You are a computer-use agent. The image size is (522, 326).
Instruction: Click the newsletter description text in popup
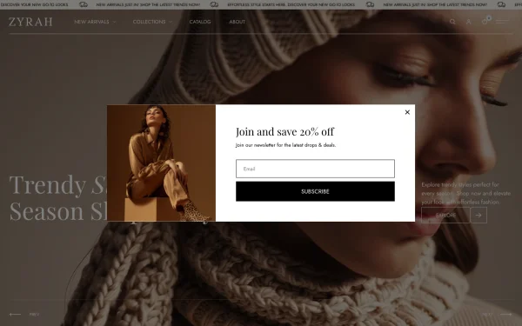285,145
